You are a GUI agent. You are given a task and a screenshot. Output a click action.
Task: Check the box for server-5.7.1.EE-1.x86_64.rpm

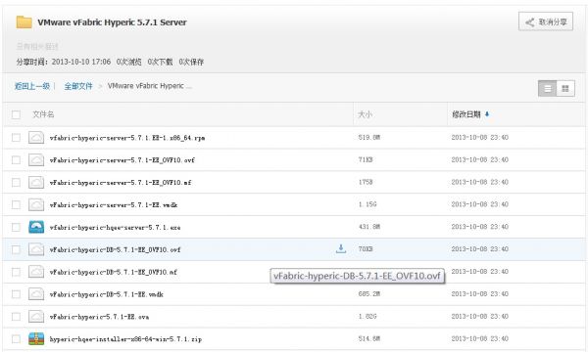tap(16, 138)
